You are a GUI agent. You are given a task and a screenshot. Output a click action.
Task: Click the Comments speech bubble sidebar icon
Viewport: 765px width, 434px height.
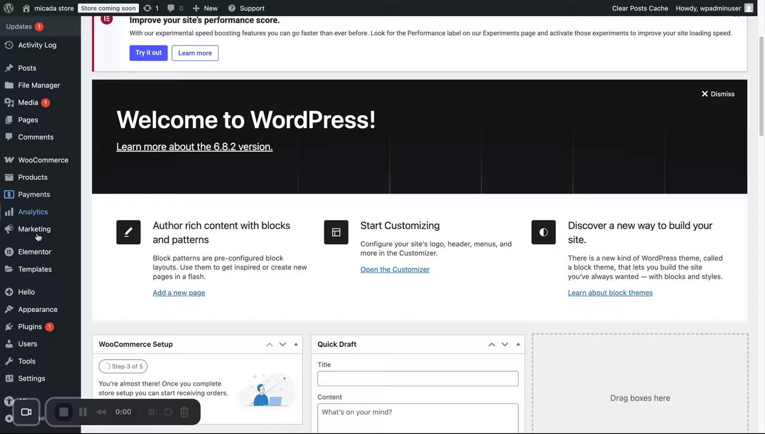[9, 137]
